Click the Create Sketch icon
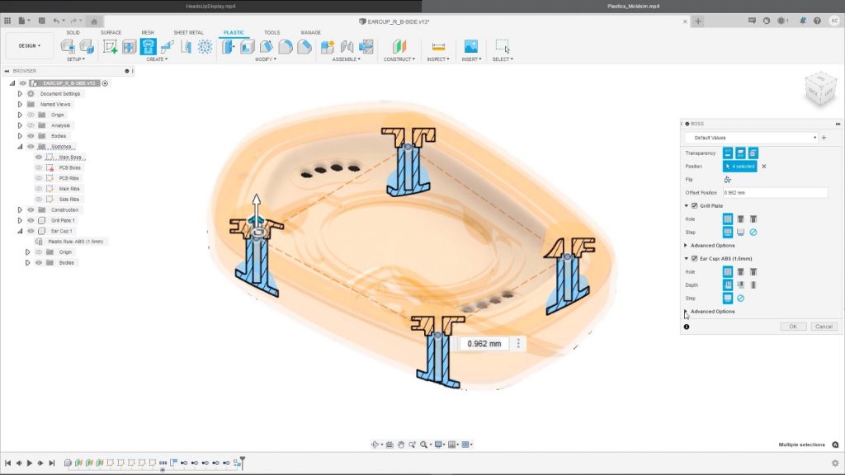Viewport: 845px width, 475px height. coord(110,47)
